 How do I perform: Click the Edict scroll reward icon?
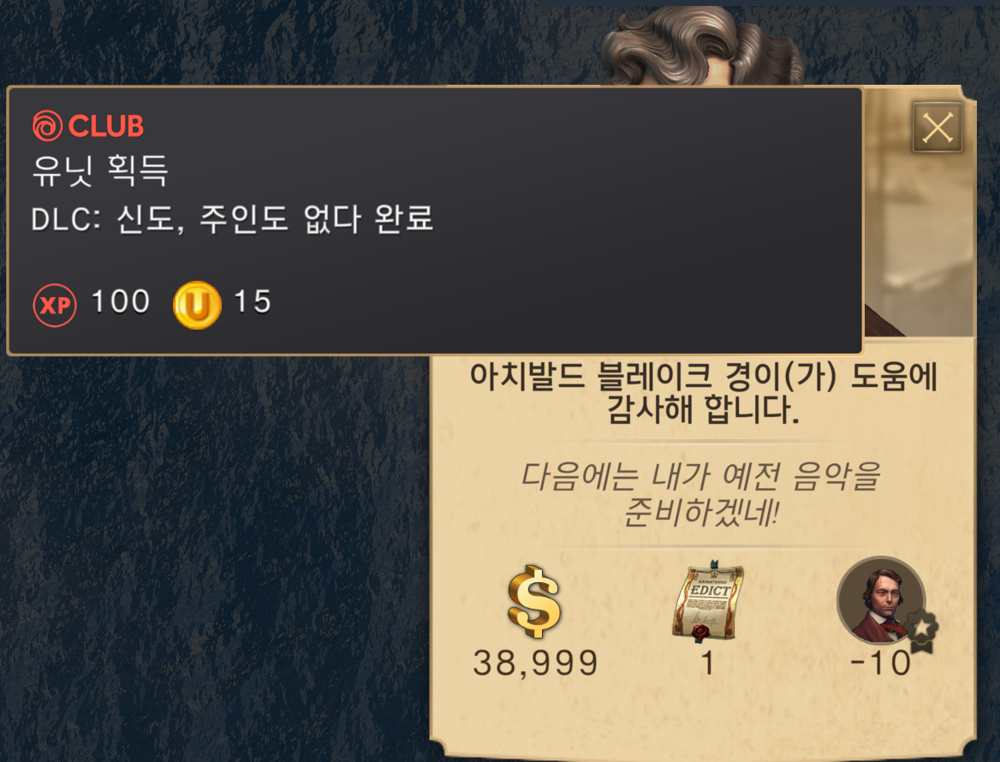click(708, 600)
